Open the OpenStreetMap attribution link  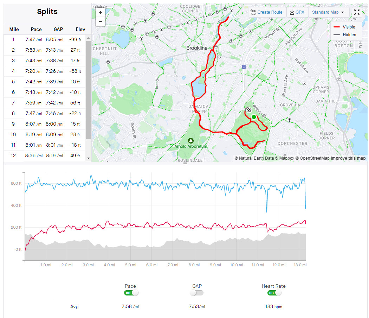312,158
